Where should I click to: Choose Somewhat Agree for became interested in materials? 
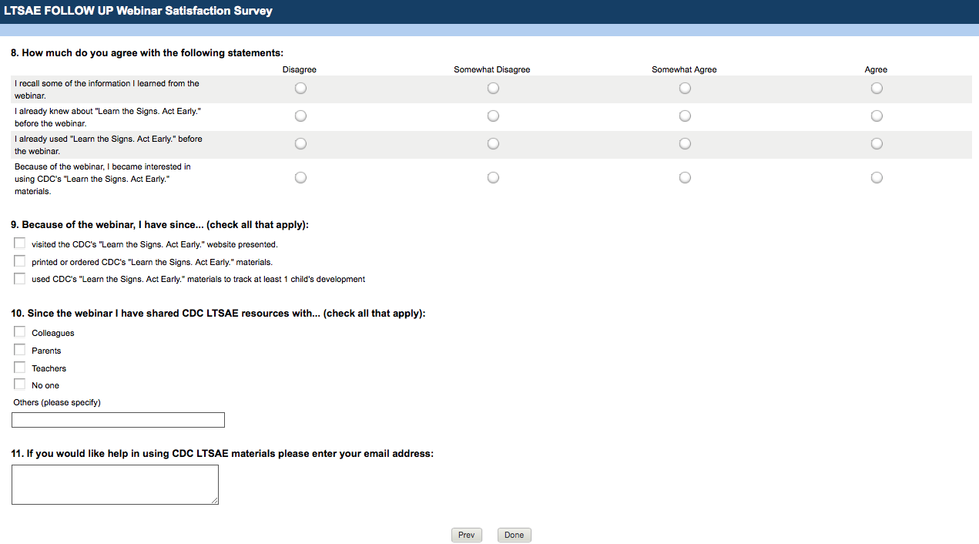685,178
